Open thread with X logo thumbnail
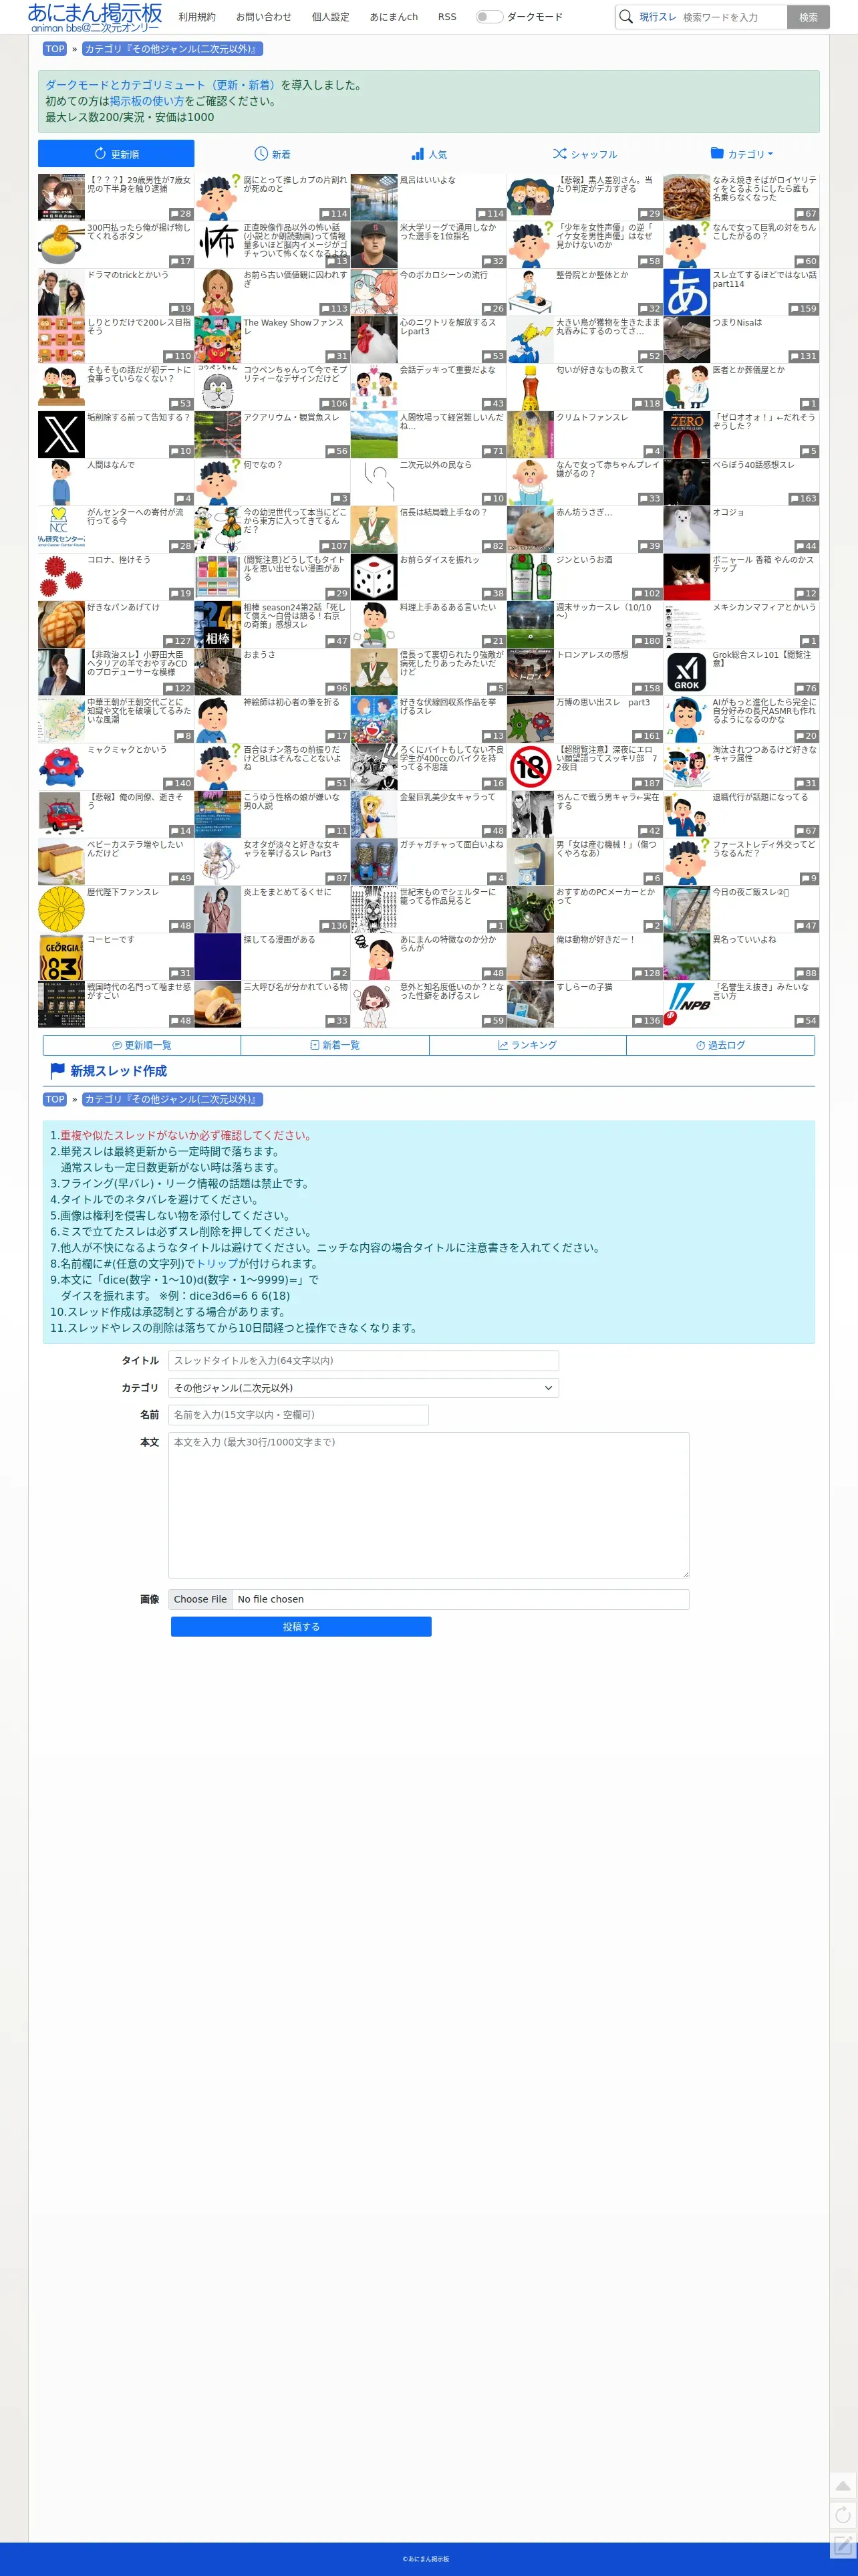858x2576 pixels. pyautogui.click(x=61, y=434)
